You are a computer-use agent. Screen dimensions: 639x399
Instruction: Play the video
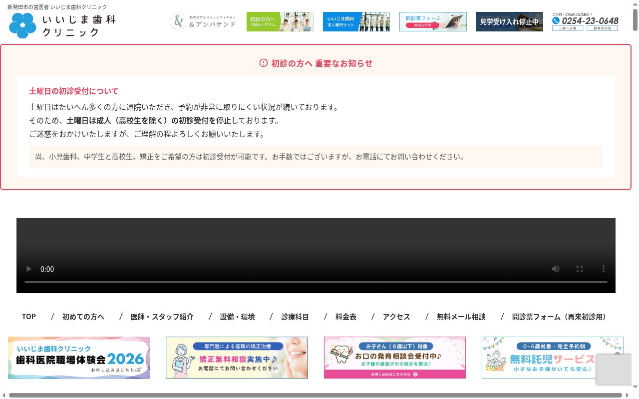point(29,269)
